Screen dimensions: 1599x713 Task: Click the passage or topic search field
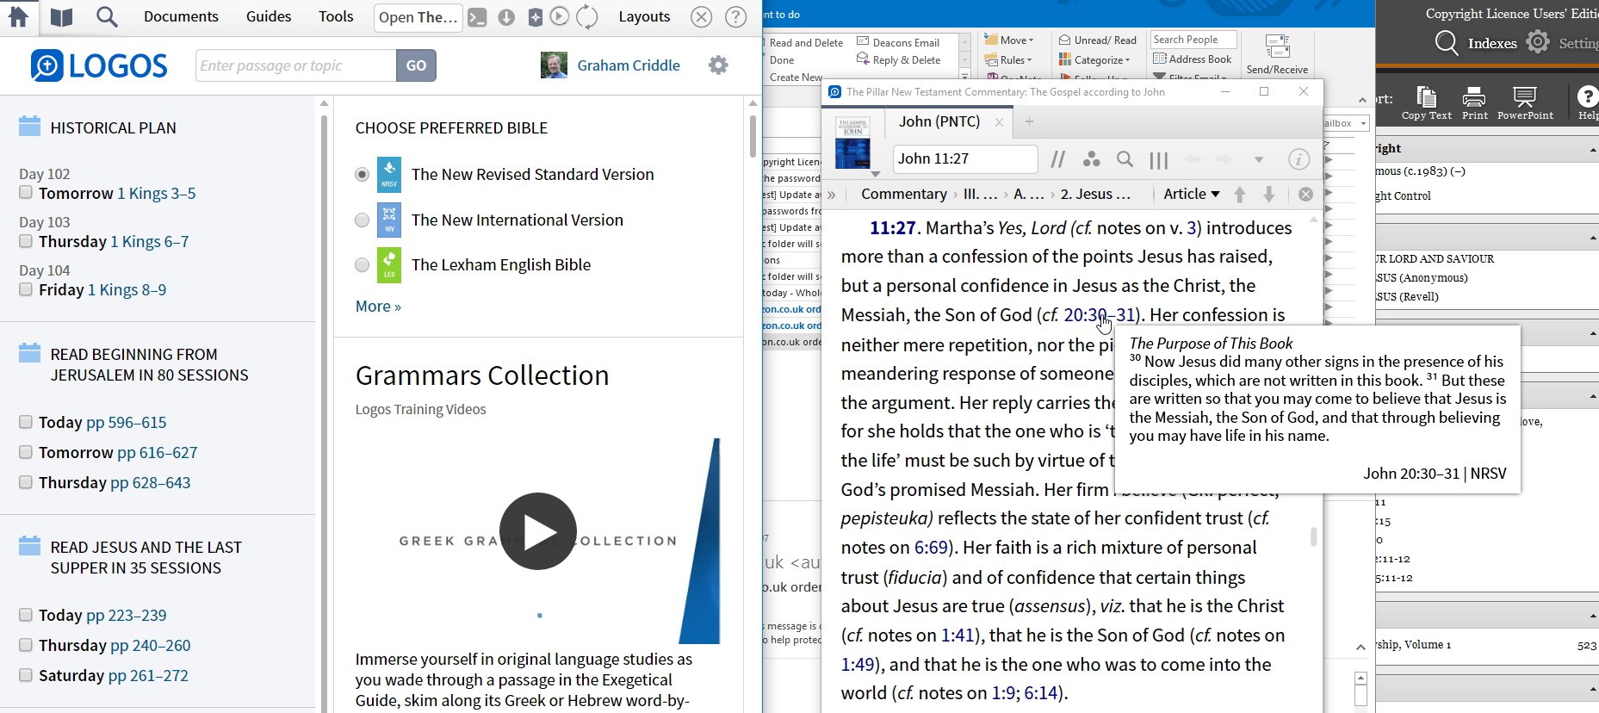[296, 65]
